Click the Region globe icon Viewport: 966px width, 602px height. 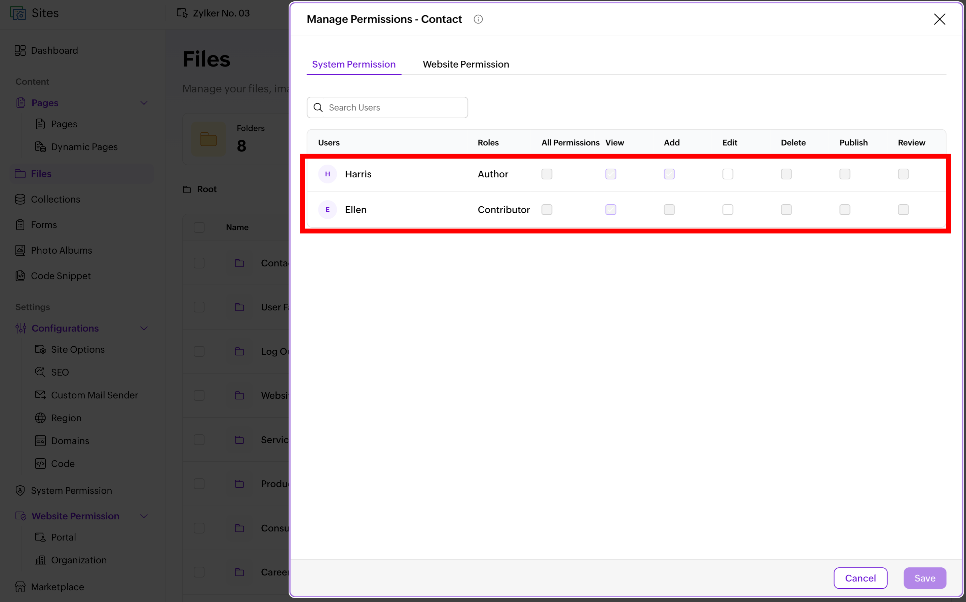point(40,418)
